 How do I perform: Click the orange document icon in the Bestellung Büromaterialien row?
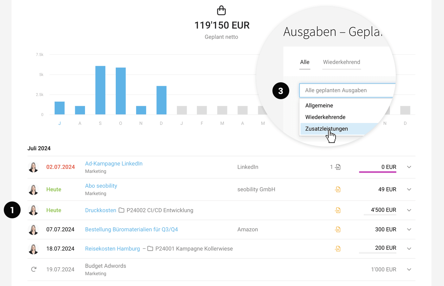(338, 229)
